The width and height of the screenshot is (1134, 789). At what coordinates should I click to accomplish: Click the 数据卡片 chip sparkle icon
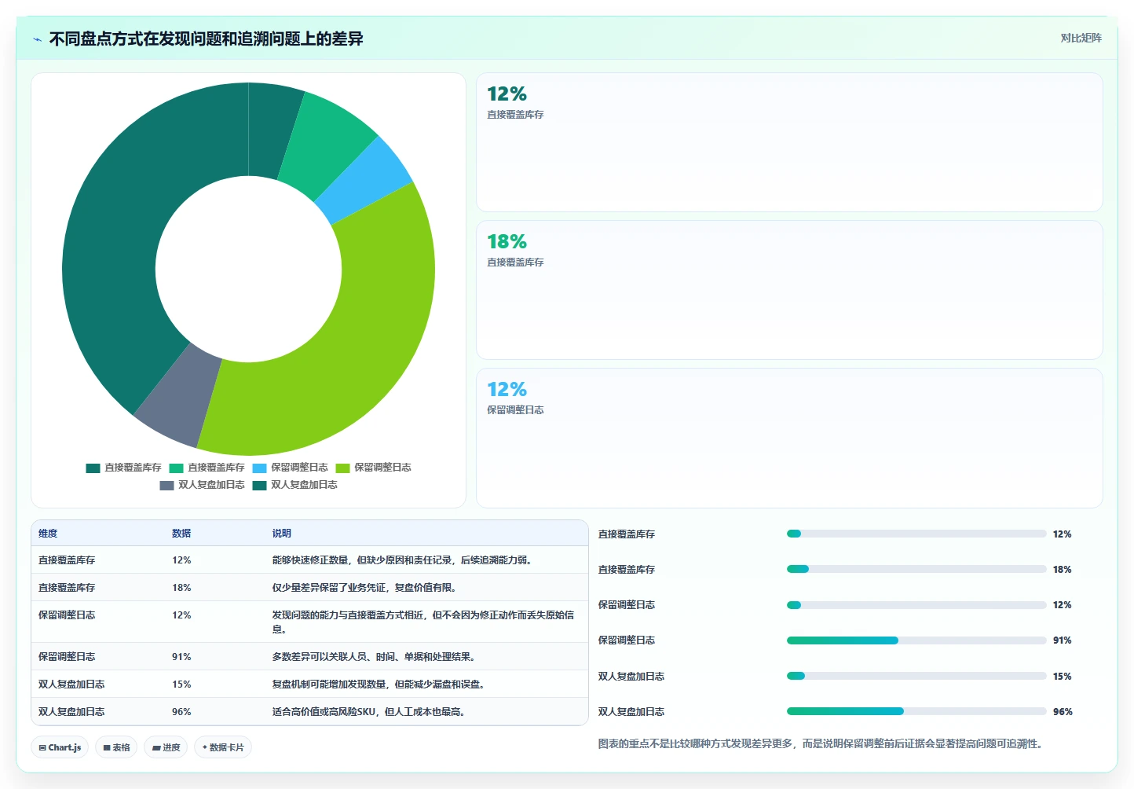(204, 747)
